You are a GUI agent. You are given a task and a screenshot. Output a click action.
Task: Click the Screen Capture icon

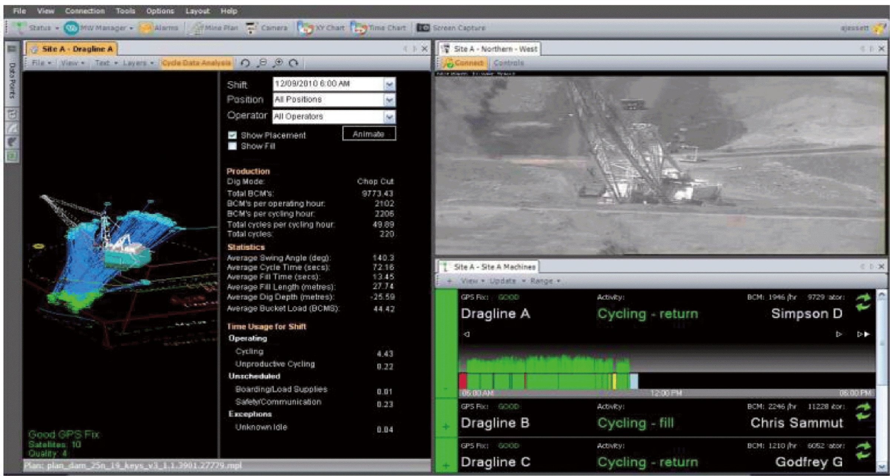423,28
